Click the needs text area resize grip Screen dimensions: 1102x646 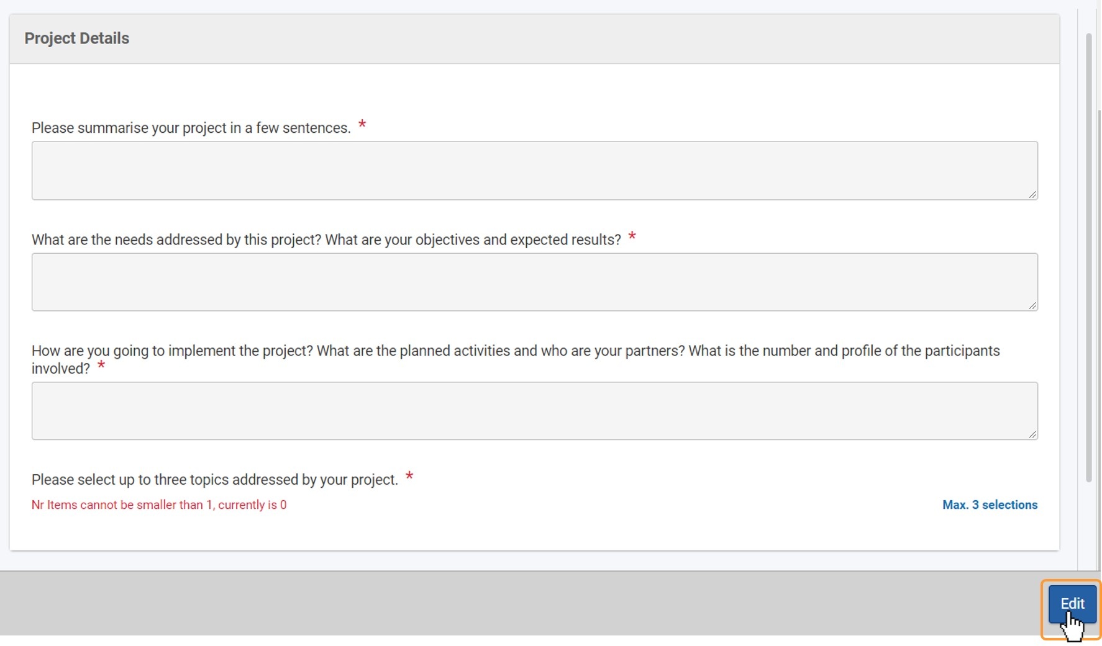coord(1032,305)
